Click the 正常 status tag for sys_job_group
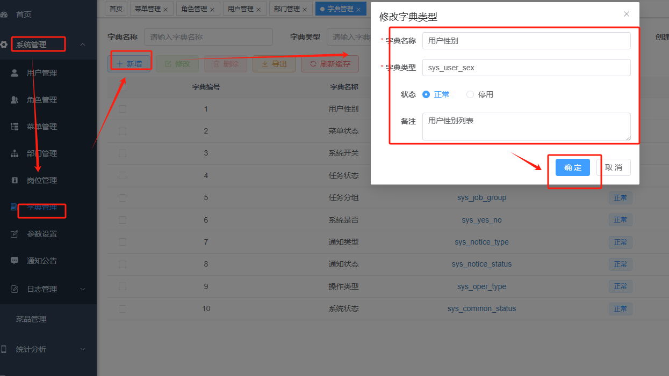The height and width of the screenshot is (376, 669). 621,197
